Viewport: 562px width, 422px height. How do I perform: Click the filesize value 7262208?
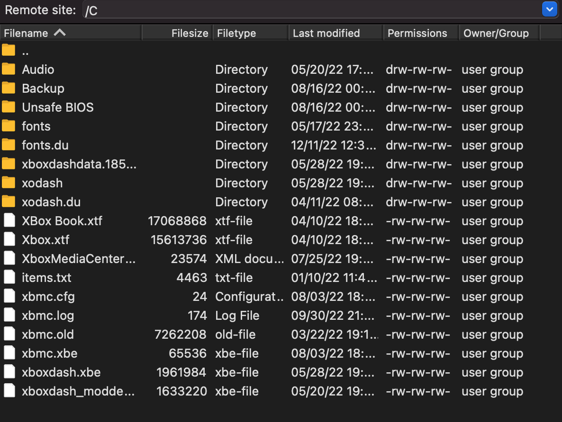pyautogui.click(x=180, y=334)
